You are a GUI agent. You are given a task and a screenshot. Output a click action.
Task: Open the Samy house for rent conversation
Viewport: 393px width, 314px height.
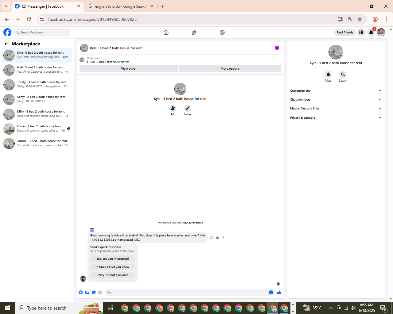(37, 99)
